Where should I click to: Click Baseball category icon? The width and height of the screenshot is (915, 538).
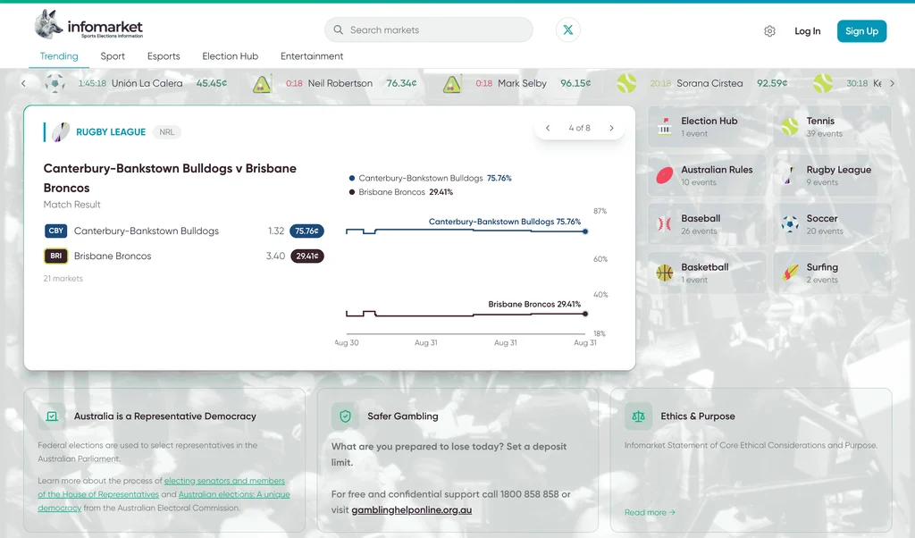pyautogui.click(x=665, y=224)
